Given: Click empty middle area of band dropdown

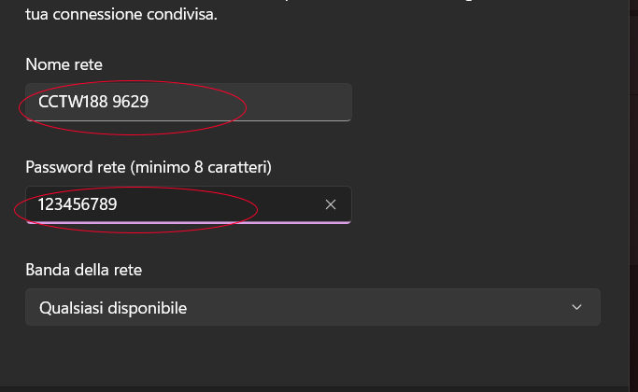Looking at the screenshot, I should (374, 307).
